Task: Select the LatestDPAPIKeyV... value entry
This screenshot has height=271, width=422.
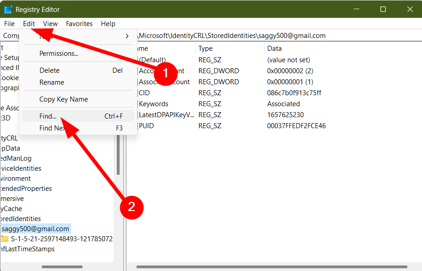Action: click(x=166, y=115)
